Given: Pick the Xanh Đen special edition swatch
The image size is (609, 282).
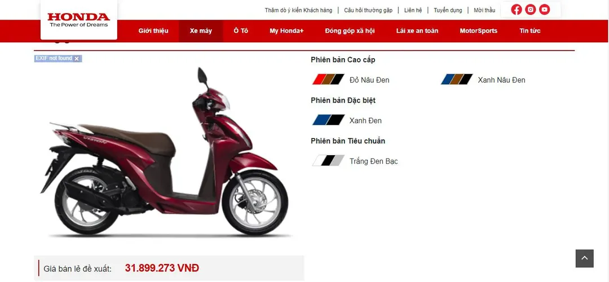Looking at the screenshot, I should click(x=328, y=120).
